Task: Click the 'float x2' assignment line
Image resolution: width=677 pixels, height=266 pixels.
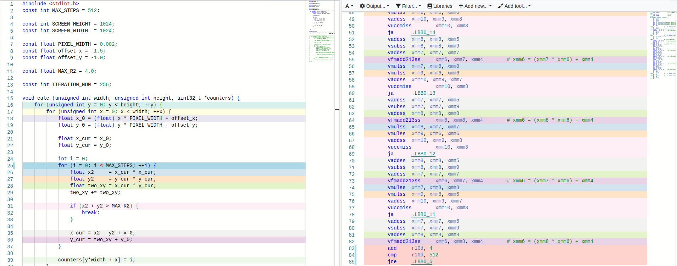Action: (x=113, y=172)
